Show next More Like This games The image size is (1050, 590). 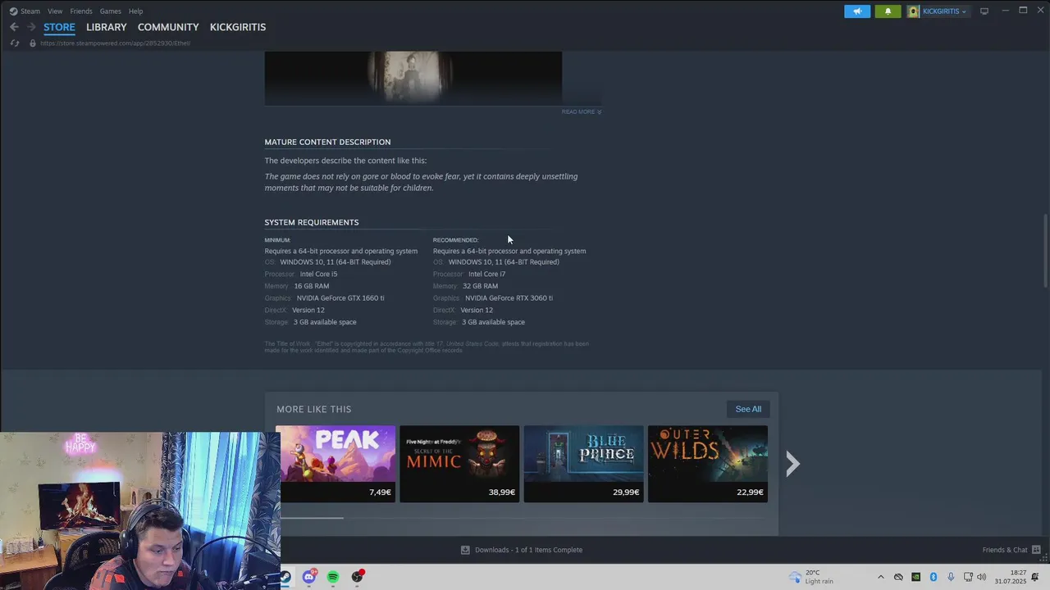tap(792, 464)
